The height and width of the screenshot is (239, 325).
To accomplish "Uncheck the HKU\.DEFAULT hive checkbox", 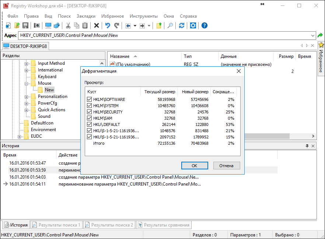I will [x=89, y=124].
